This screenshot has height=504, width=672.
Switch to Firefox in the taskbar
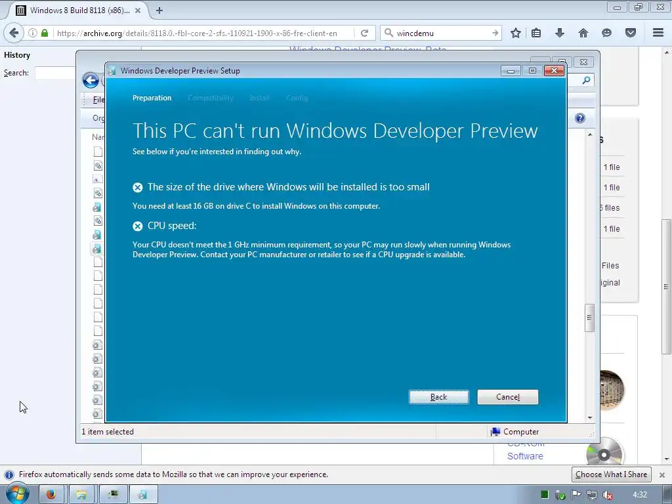point(51,495)
